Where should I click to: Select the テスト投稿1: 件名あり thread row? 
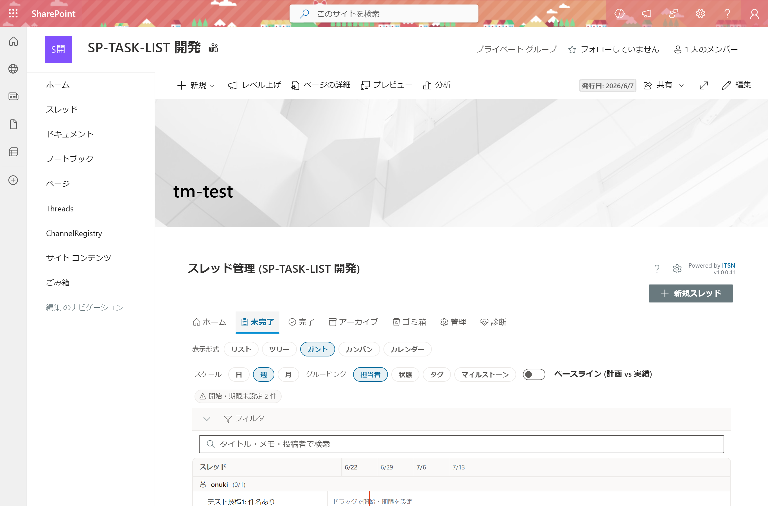coord(241,501)
